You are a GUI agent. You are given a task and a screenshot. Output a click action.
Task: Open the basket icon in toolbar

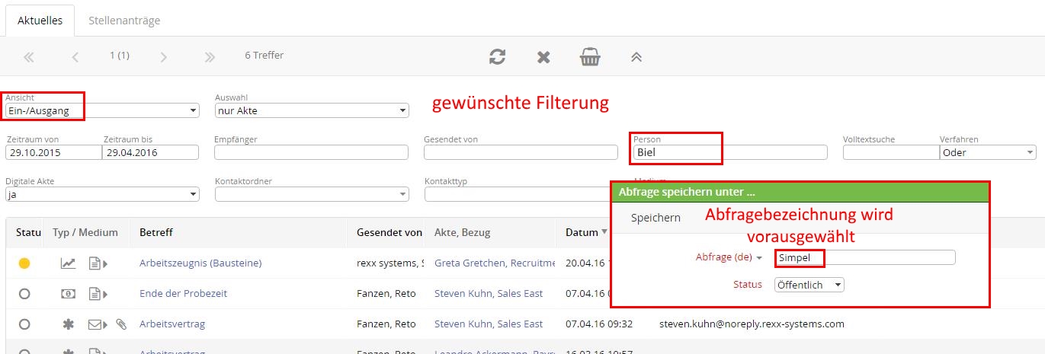589,56
